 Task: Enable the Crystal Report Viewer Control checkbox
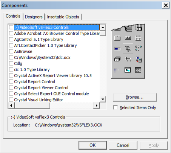(11, 87)
